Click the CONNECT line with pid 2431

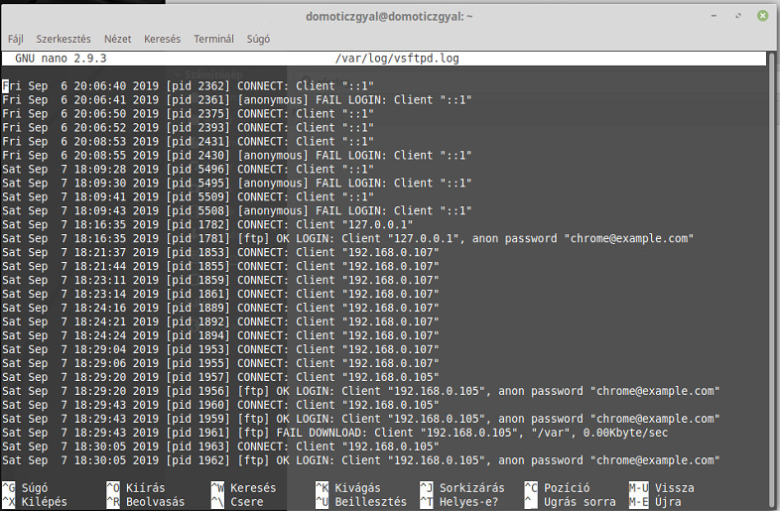coord(188,142)
